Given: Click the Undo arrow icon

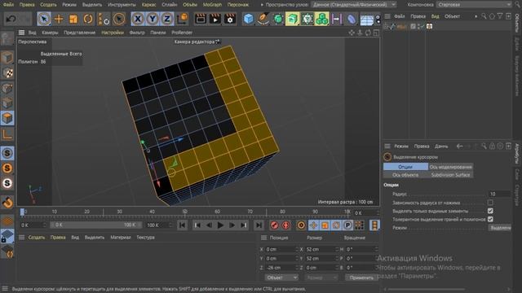Looking at the screenshot, I should point(11,19).
